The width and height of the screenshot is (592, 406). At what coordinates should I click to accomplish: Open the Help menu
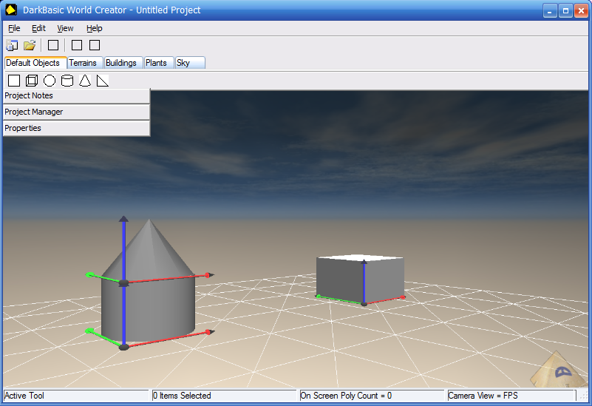click(94, 28)
